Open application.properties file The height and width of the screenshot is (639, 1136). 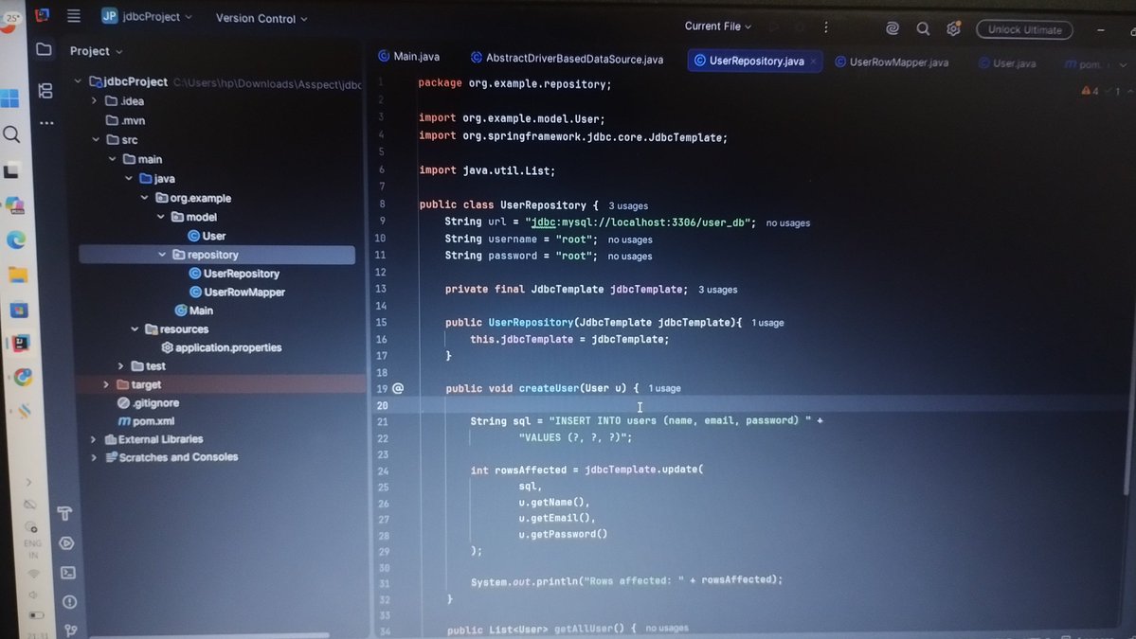point(222,347)
